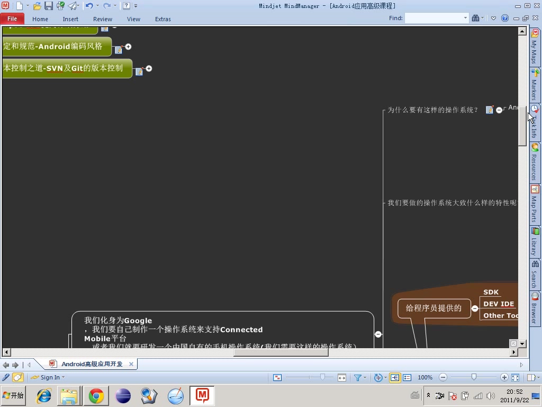Image resolution: width=542 pixels, height=407 pixels.
Task: Open the filter dropdown in status bar
Action: pos(365,377)
